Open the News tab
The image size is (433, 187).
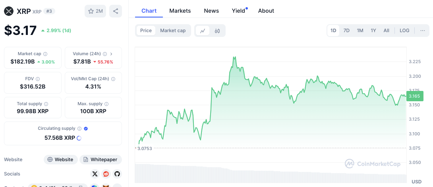211,11
